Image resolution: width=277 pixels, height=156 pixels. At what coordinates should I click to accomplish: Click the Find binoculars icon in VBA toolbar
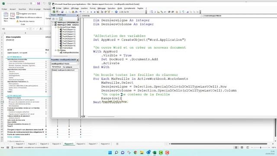(76, 12)
